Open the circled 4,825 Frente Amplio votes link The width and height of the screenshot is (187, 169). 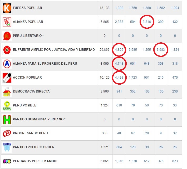119,50
